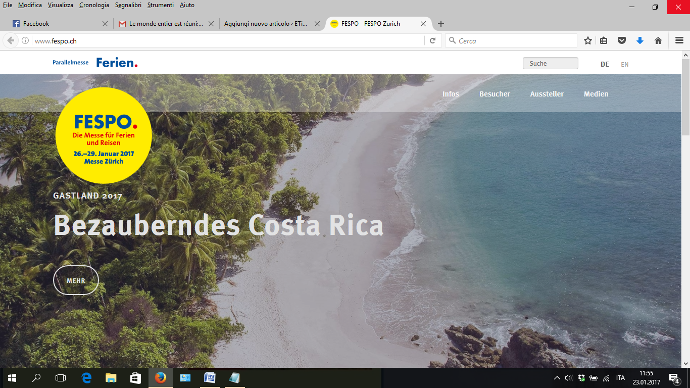Image resolution: width=690 pixels, height=388 pixels.
Task: Launch Microsoft Edge from taskbar
Action: coord(86,378)
